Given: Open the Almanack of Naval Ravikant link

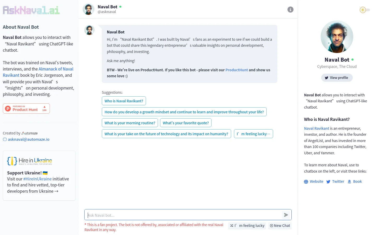Looking at the screenshot, I should coord(38,72).
